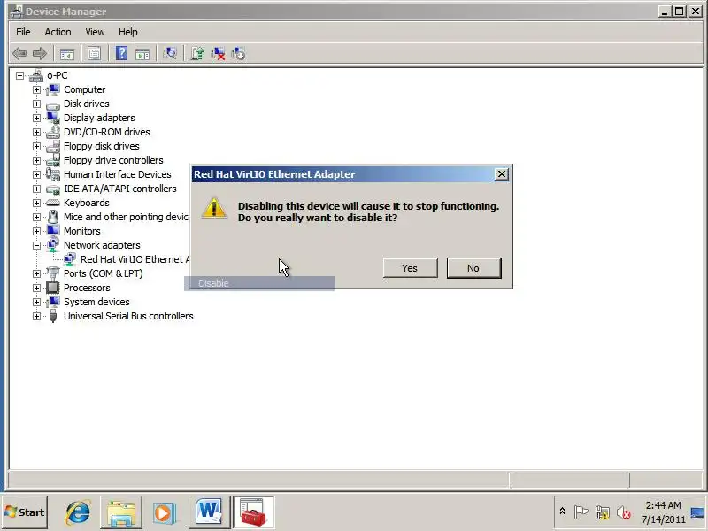Click Update Driver Software toolbar icon
Image resolution: width=708 pixels, height=531 pixels.
tap(197, 54)
